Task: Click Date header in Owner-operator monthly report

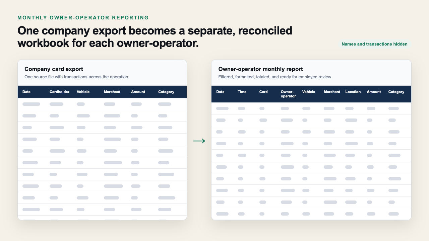Action: tap(220, 92)
